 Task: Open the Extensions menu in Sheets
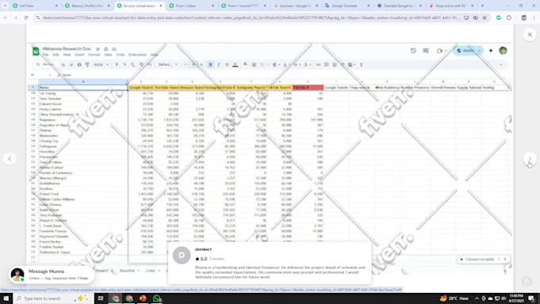click(137, 55)
